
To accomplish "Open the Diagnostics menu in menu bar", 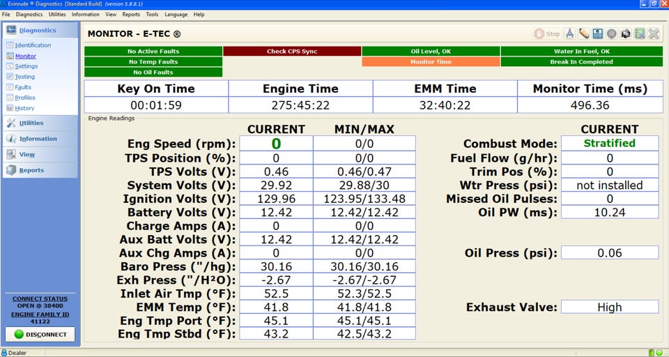I will (x=29, y=15).
